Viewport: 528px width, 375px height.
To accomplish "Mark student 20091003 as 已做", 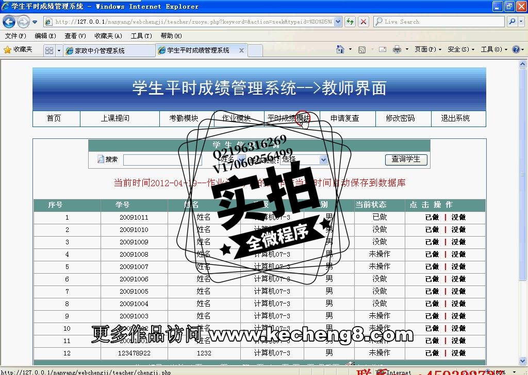I will 432,316.
